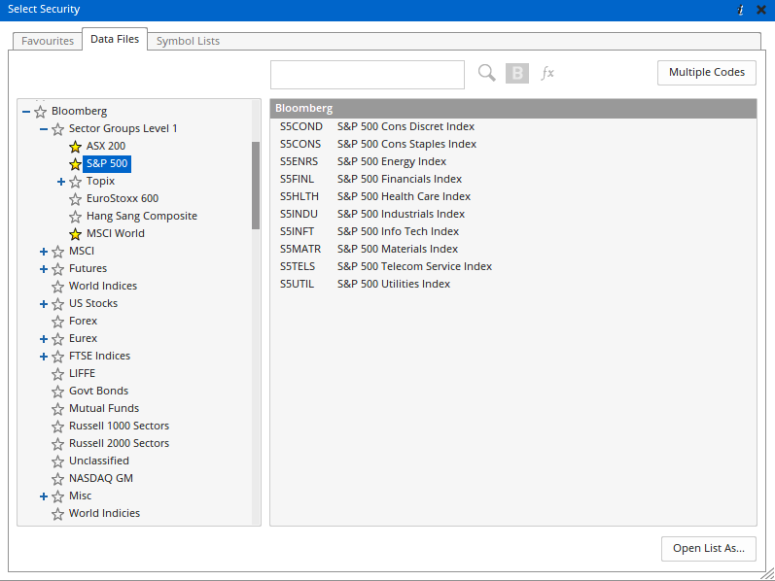Expand the MSCI node

click(44, 252)
